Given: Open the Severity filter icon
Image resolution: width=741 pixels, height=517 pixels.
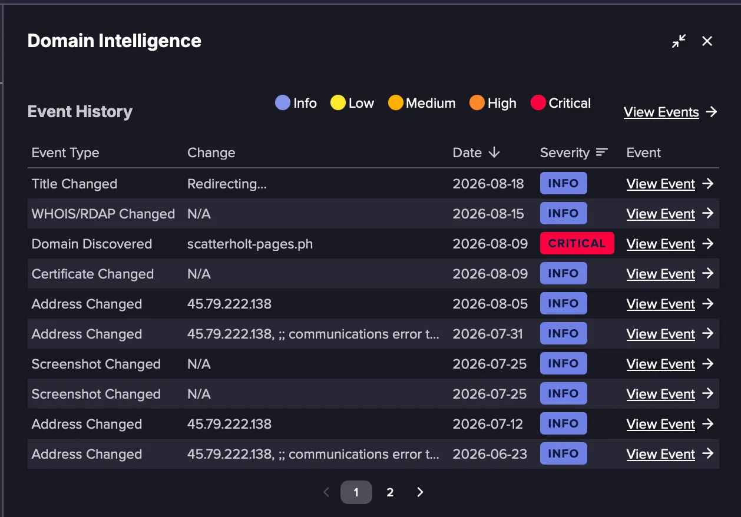Looking at the screenshot, I should (601, 153).
